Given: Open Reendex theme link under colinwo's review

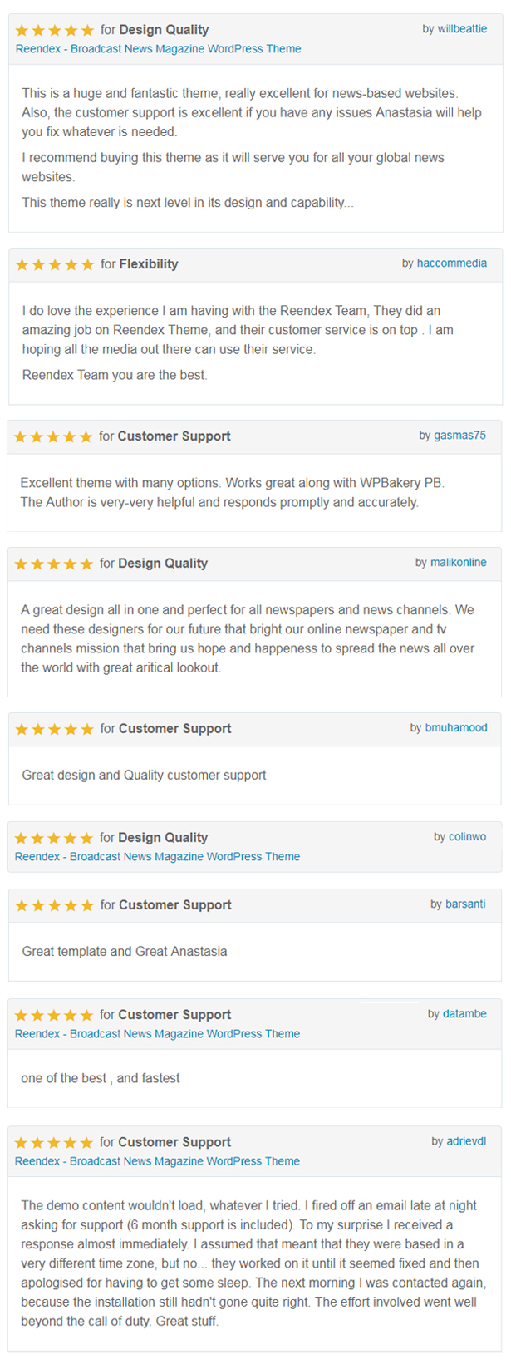Looking at the screenshot, I should tap(157, 857).
